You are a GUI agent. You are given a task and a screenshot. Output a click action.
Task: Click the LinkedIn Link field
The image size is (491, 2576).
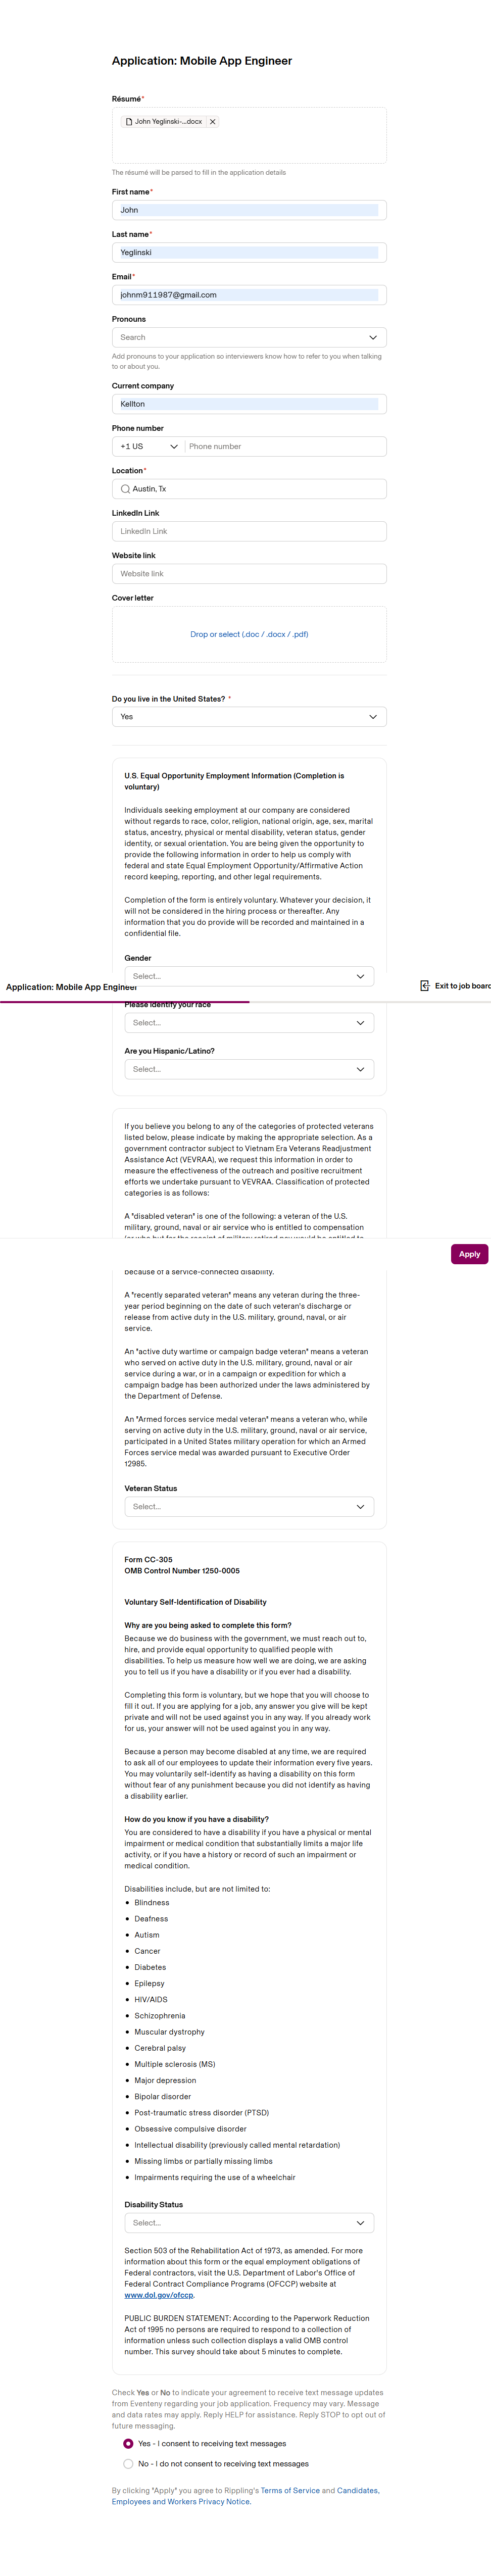tap(249, 532)
